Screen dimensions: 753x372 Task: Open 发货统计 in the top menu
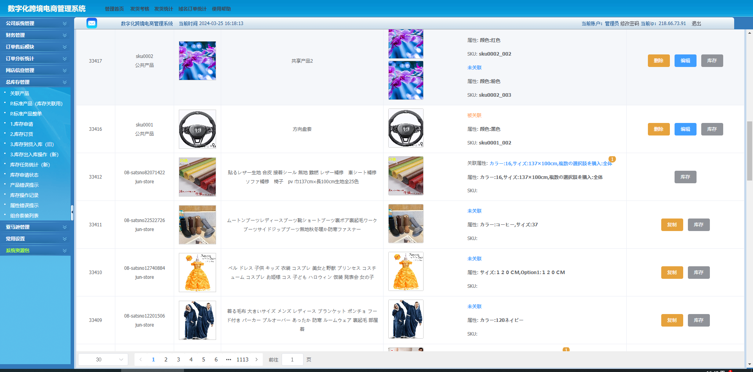164,9
